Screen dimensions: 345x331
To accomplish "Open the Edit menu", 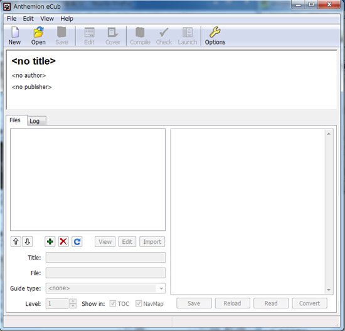I will 28,19.
